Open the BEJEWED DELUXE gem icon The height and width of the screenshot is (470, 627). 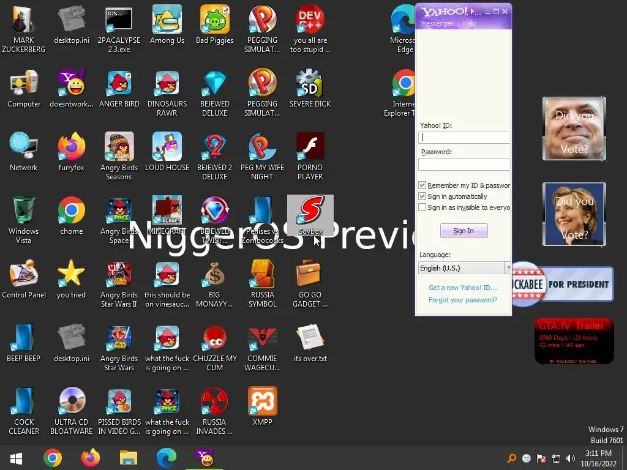215,93
